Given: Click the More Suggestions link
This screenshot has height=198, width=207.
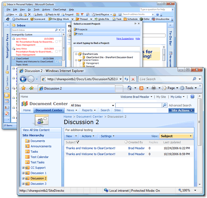Looking at the screenshot, I should click(x=125, y=39).
